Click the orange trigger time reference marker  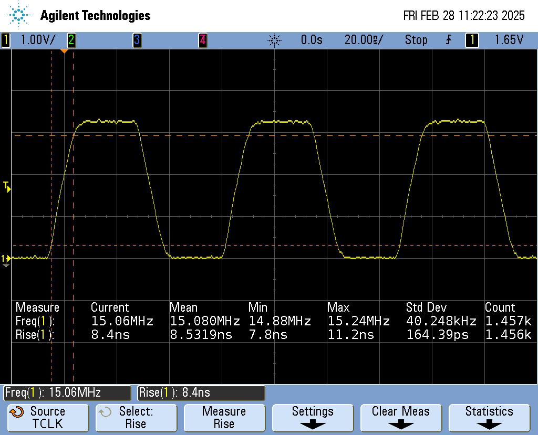64,51
